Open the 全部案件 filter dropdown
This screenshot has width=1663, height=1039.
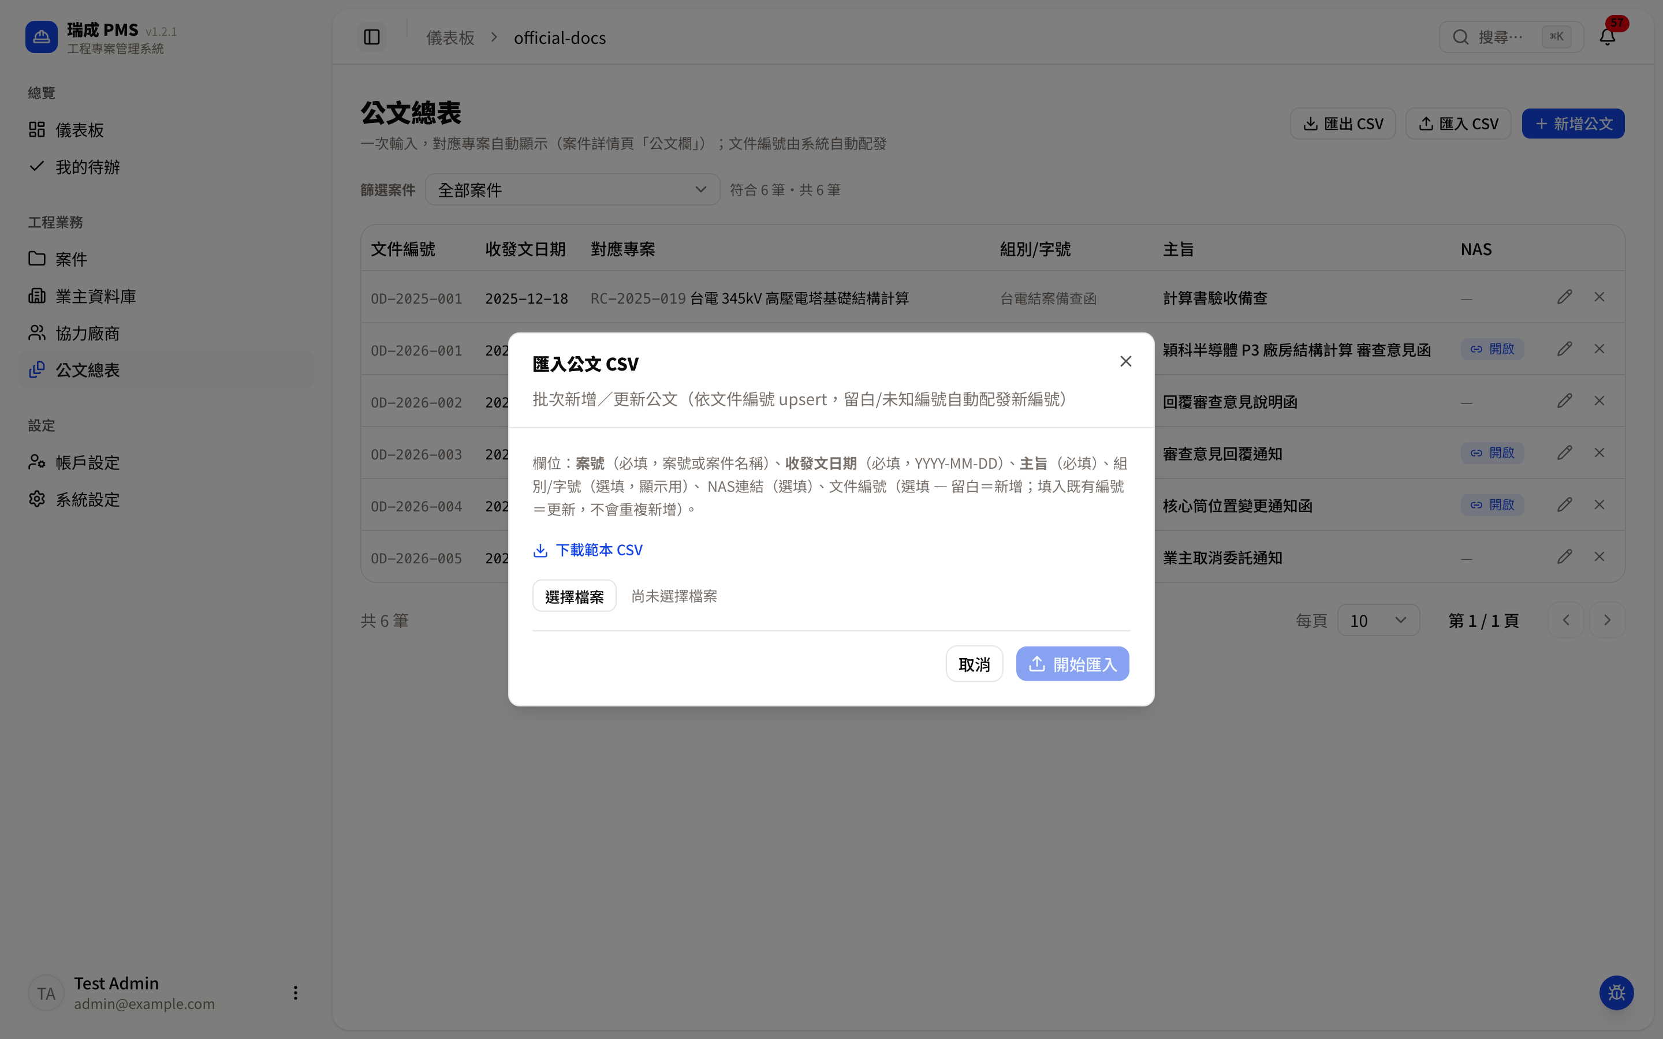pos(572,190)
